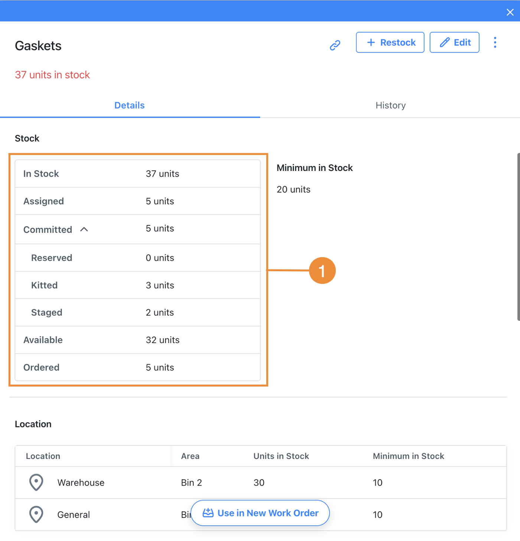Collapse the Committed row chevron
The width and height of the screenshot is (520, 541).
pyautogui.click(x=84, y=229)
